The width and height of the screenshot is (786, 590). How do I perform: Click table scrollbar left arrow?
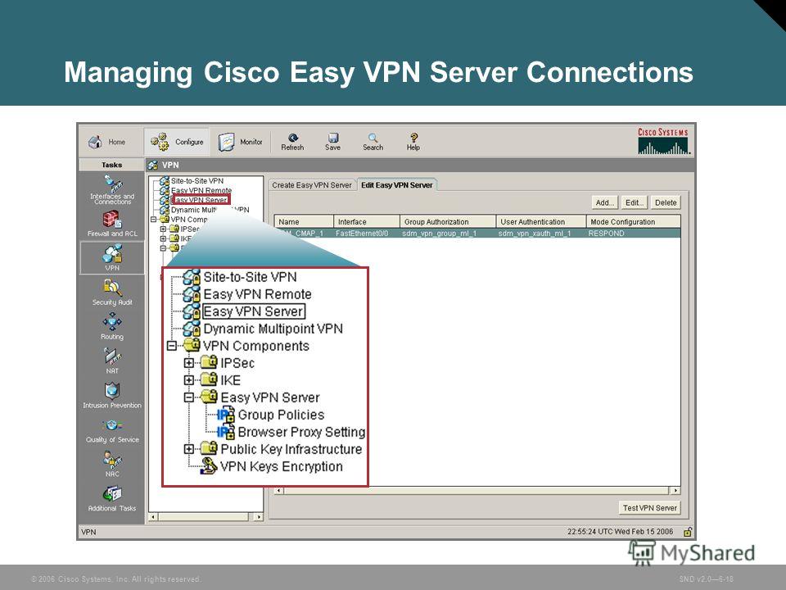tap(279, 491)
